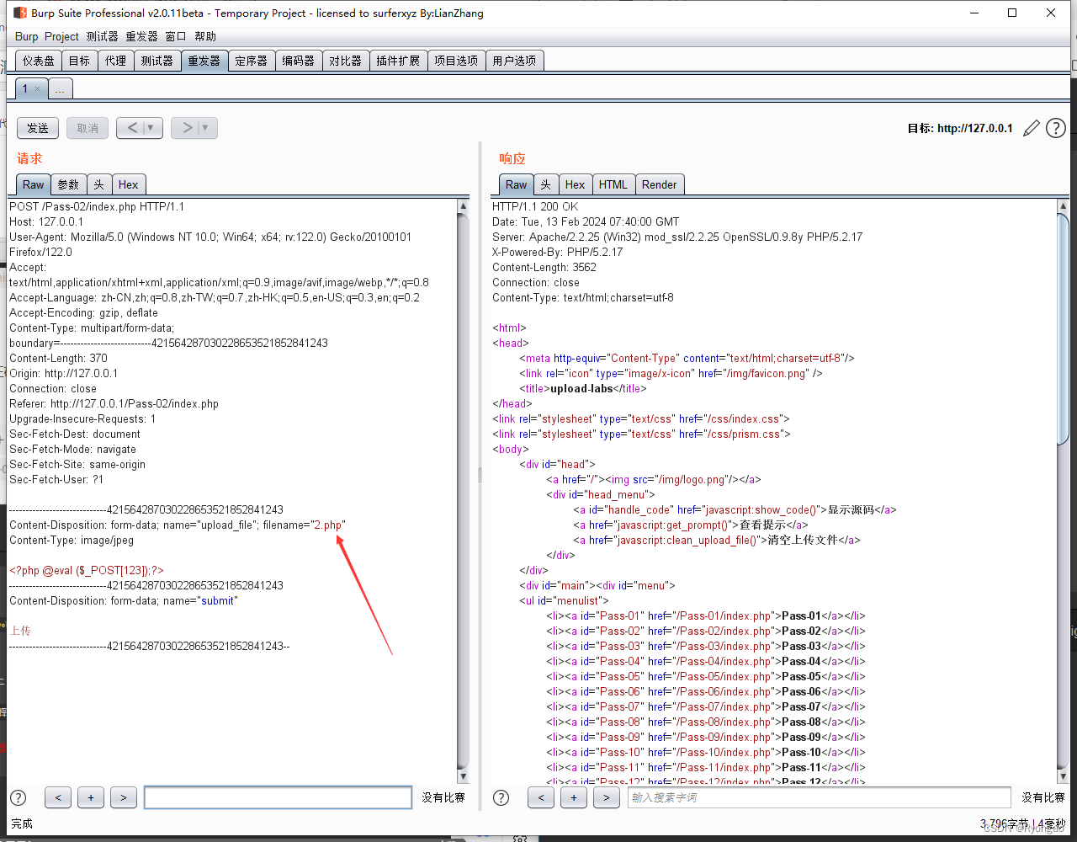Open the history forward dropdown arrow
The image size is (1077, 842).
click(x=207, y=128)
